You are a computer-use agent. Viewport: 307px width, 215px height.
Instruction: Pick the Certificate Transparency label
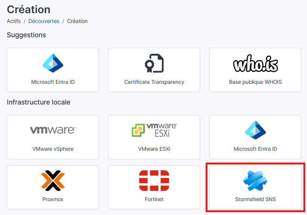[154, 82]
